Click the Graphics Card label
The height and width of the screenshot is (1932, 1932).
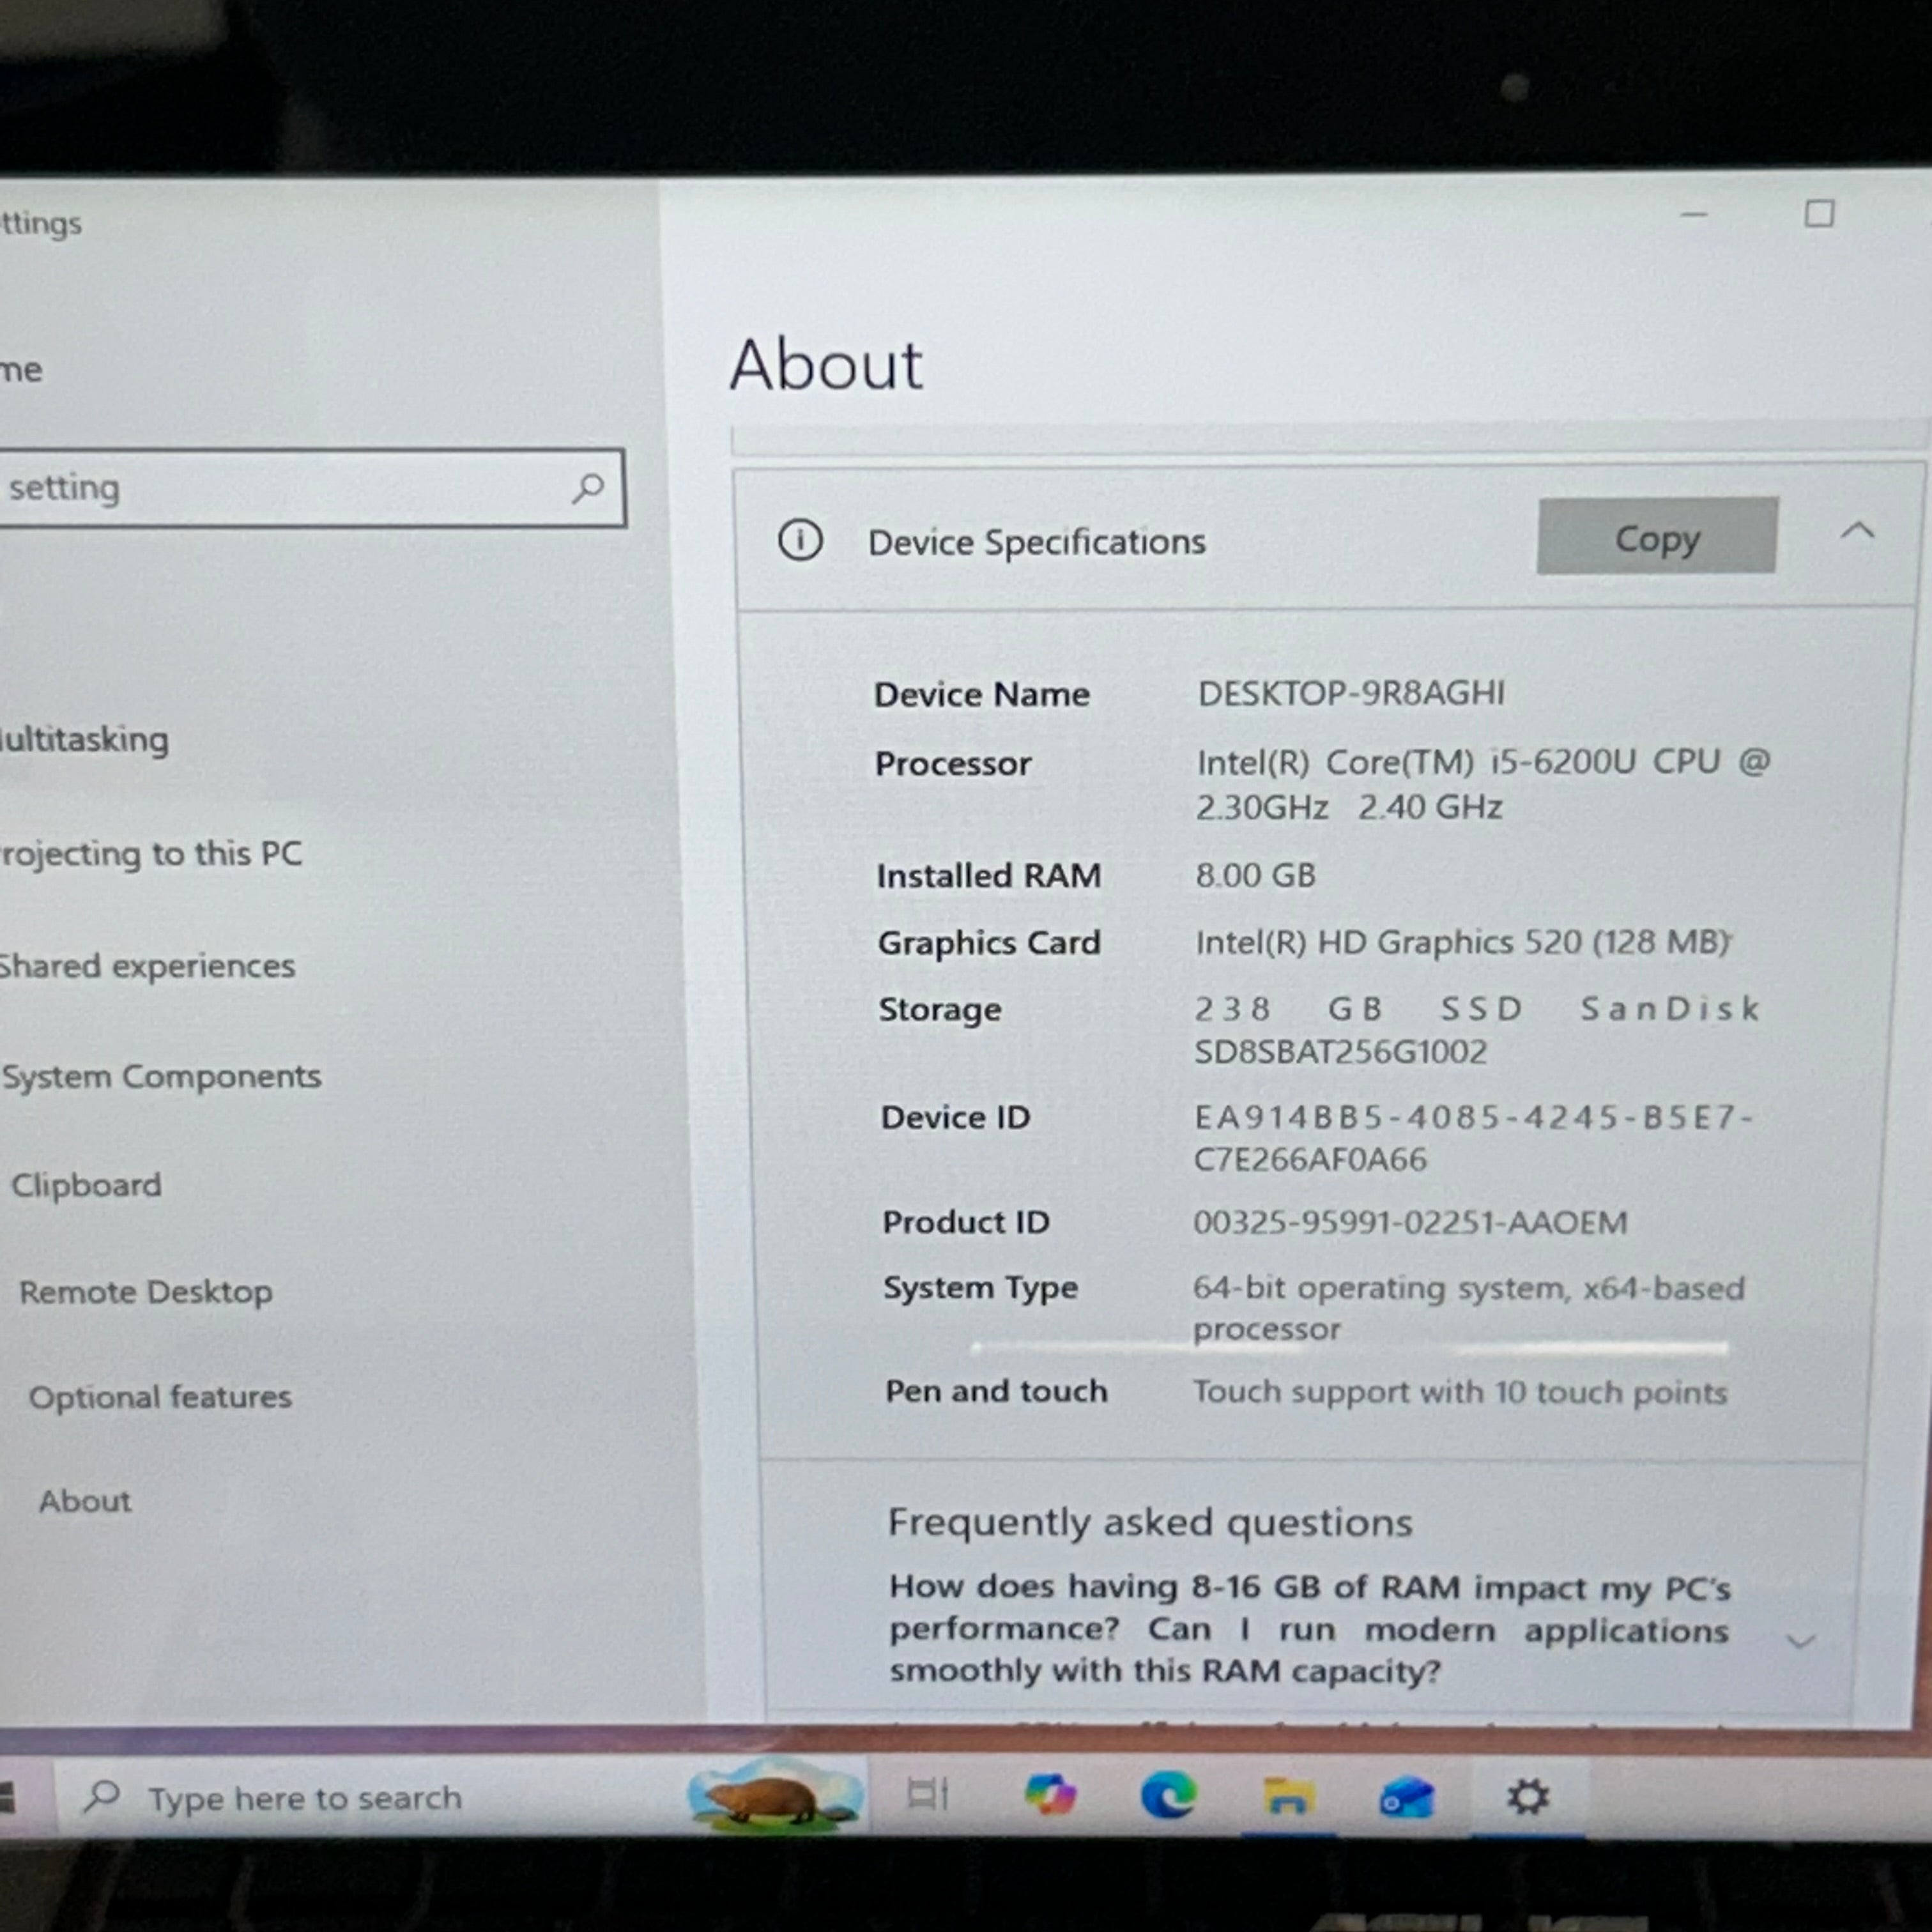coord(989,943)
